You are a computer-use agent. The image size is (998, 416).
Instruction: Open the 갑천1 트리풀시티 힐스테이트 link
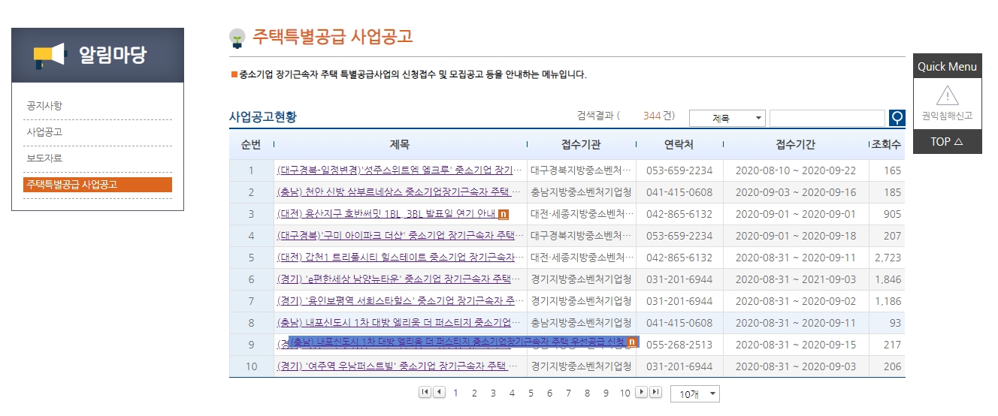click(x=399, y=258)
